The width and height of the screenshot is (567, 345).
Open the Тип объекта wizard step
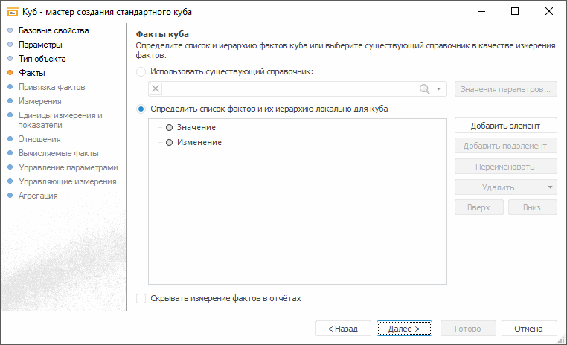(42, 59)
